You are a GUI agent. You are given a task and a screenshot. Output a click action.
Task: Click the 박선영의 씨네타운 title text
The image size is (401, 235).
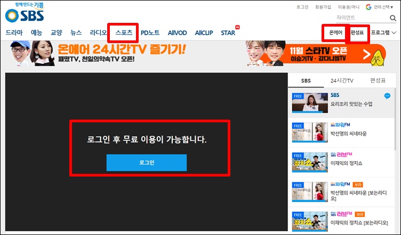pyautogui.click(x=349, y=133)
